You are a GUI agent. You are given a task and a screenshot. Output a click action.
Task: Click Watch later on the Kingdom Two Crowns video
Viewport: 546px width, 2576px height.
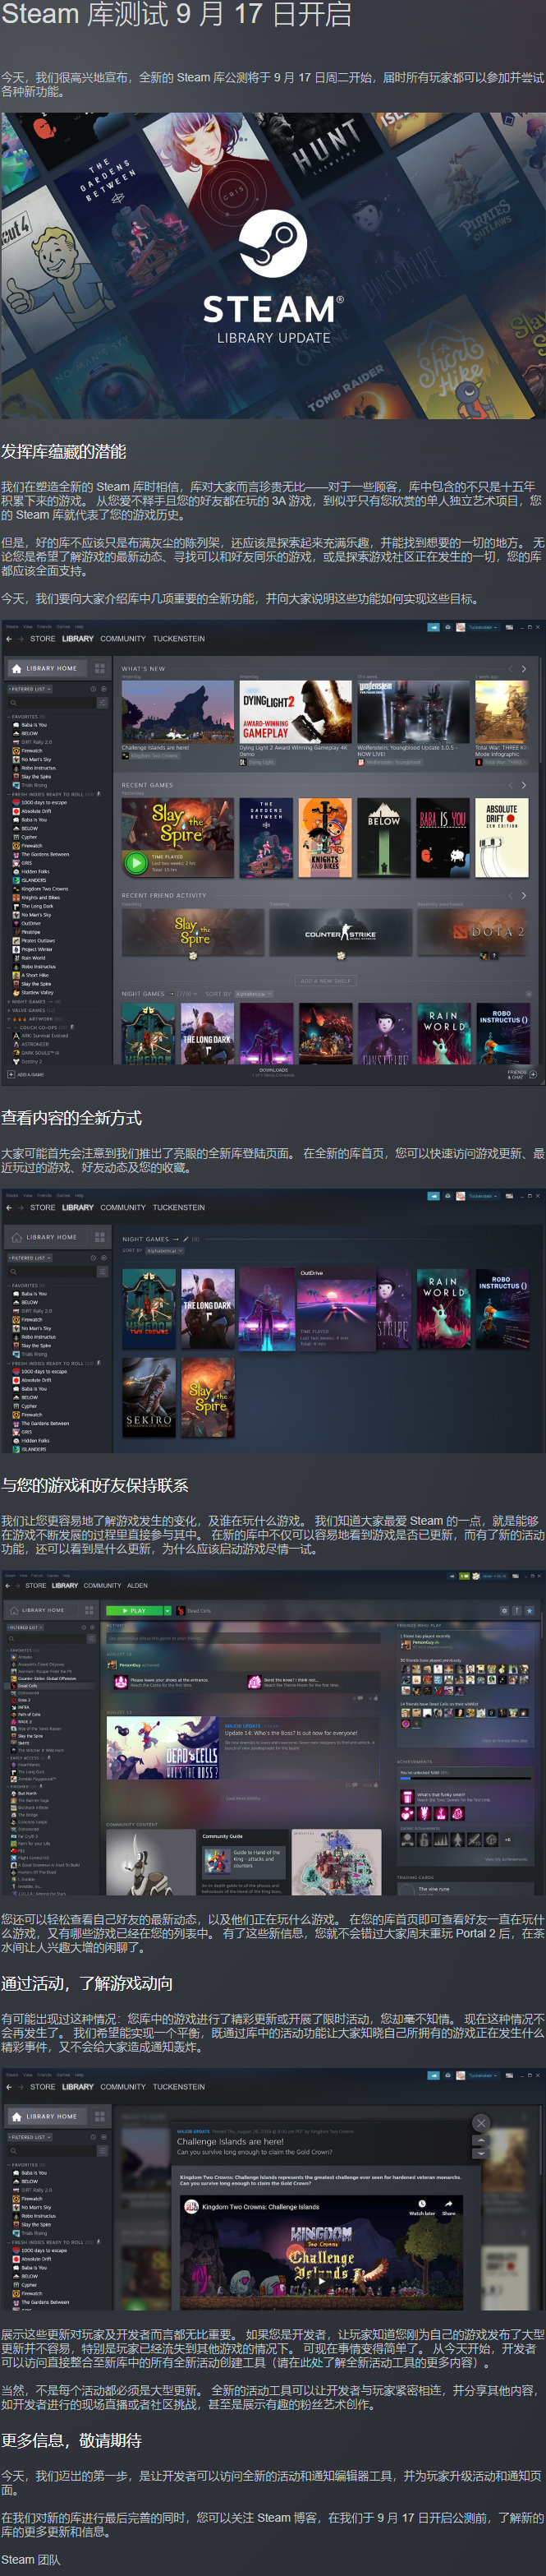tap(422, 2206)
